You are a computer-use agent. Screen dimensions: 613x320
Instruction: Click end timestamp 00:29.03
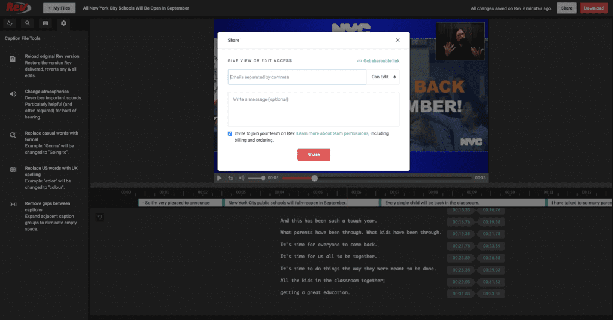tap(491, 270)
